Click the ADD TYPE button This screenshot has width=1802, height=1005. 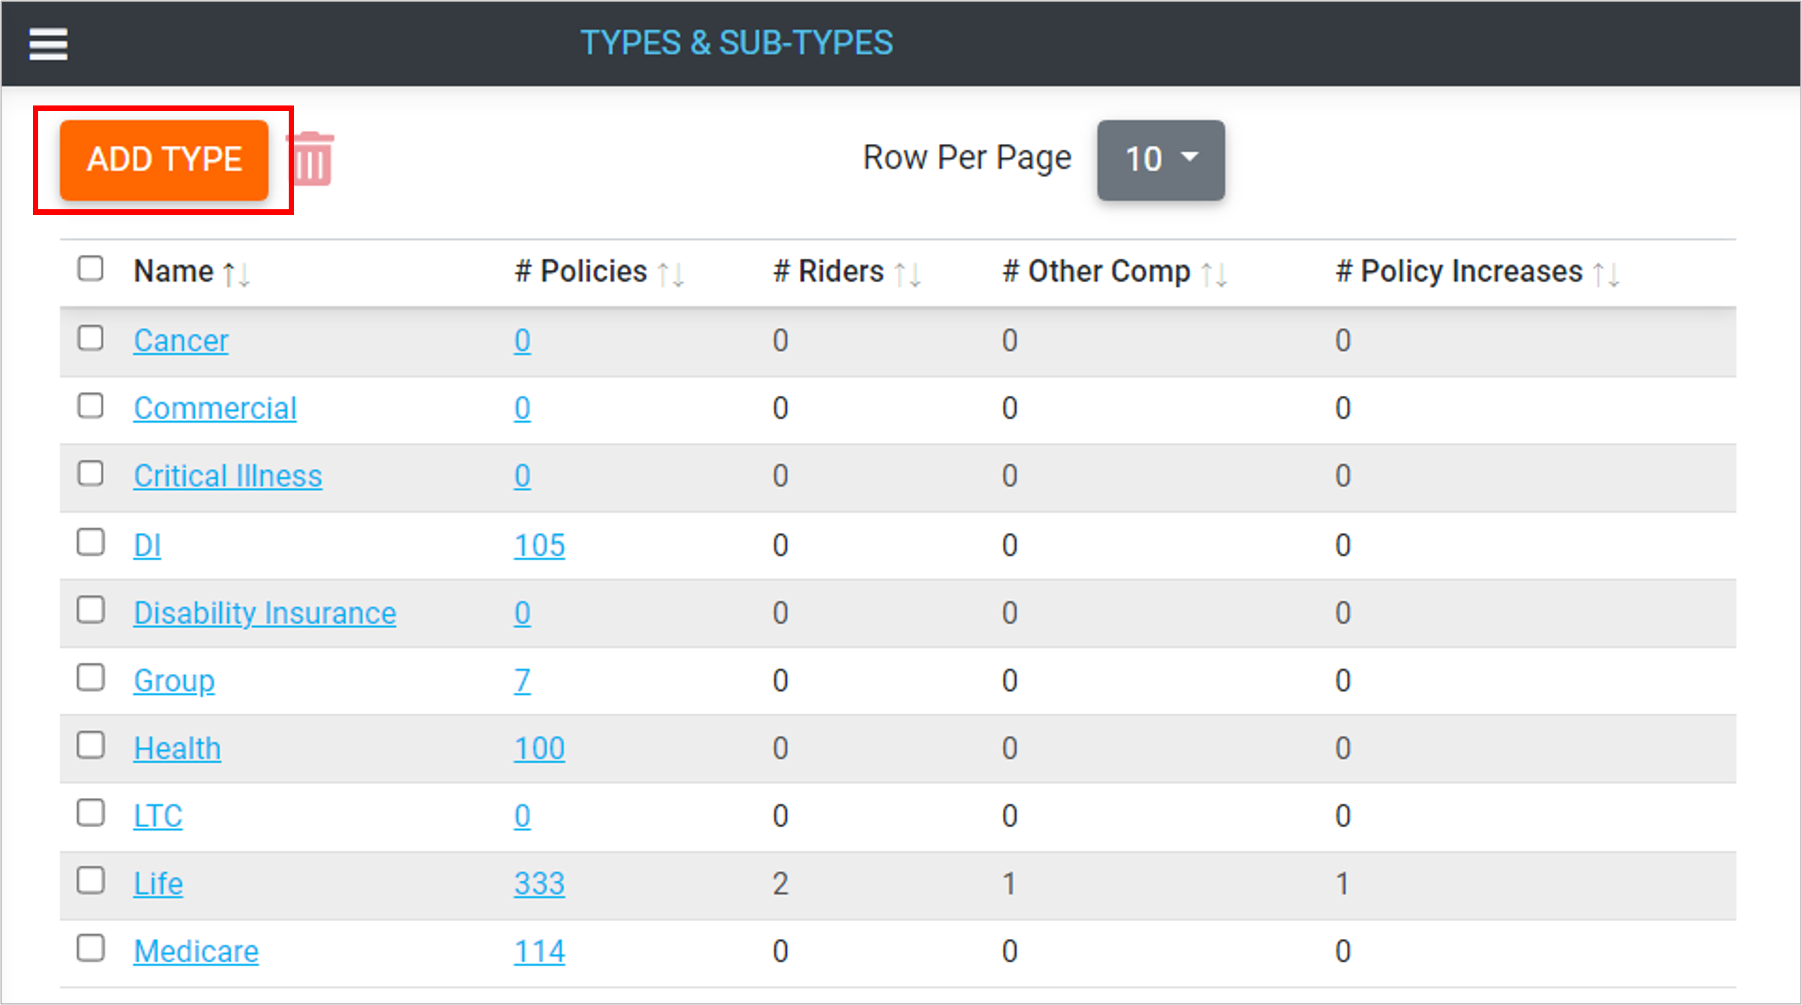coord(163,160)
